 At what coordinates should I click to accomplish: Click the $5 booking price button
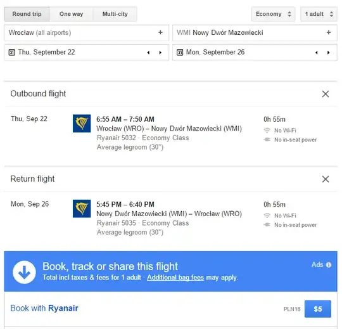pos(317,309)
